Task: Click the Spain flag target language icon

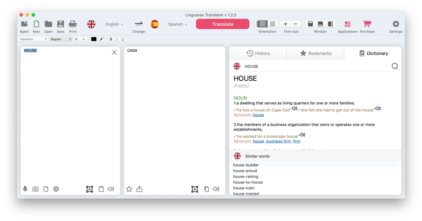Action: pos(155,24)
